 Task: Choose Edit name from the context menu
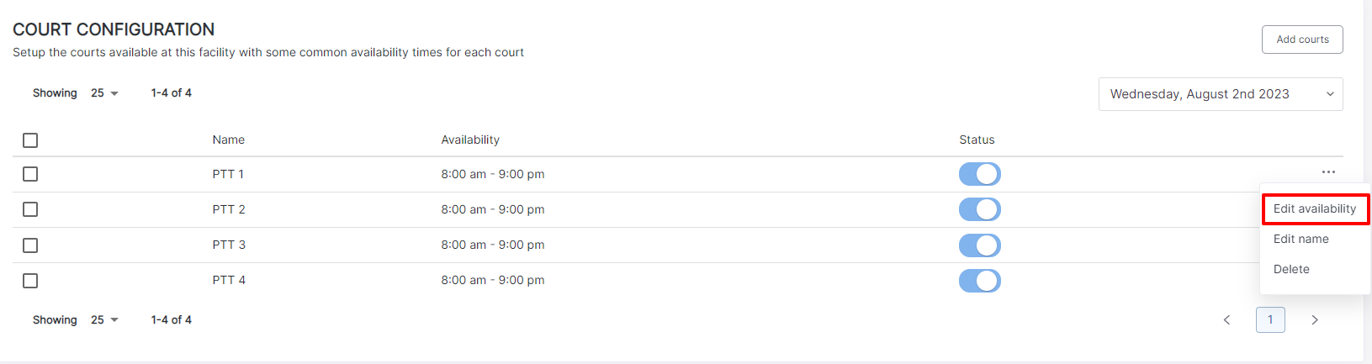pyautogui.click(x=1301, y=239)
